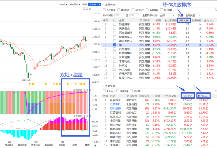Click help icon at right of 主题筛选 filters

tap(215, 10)
